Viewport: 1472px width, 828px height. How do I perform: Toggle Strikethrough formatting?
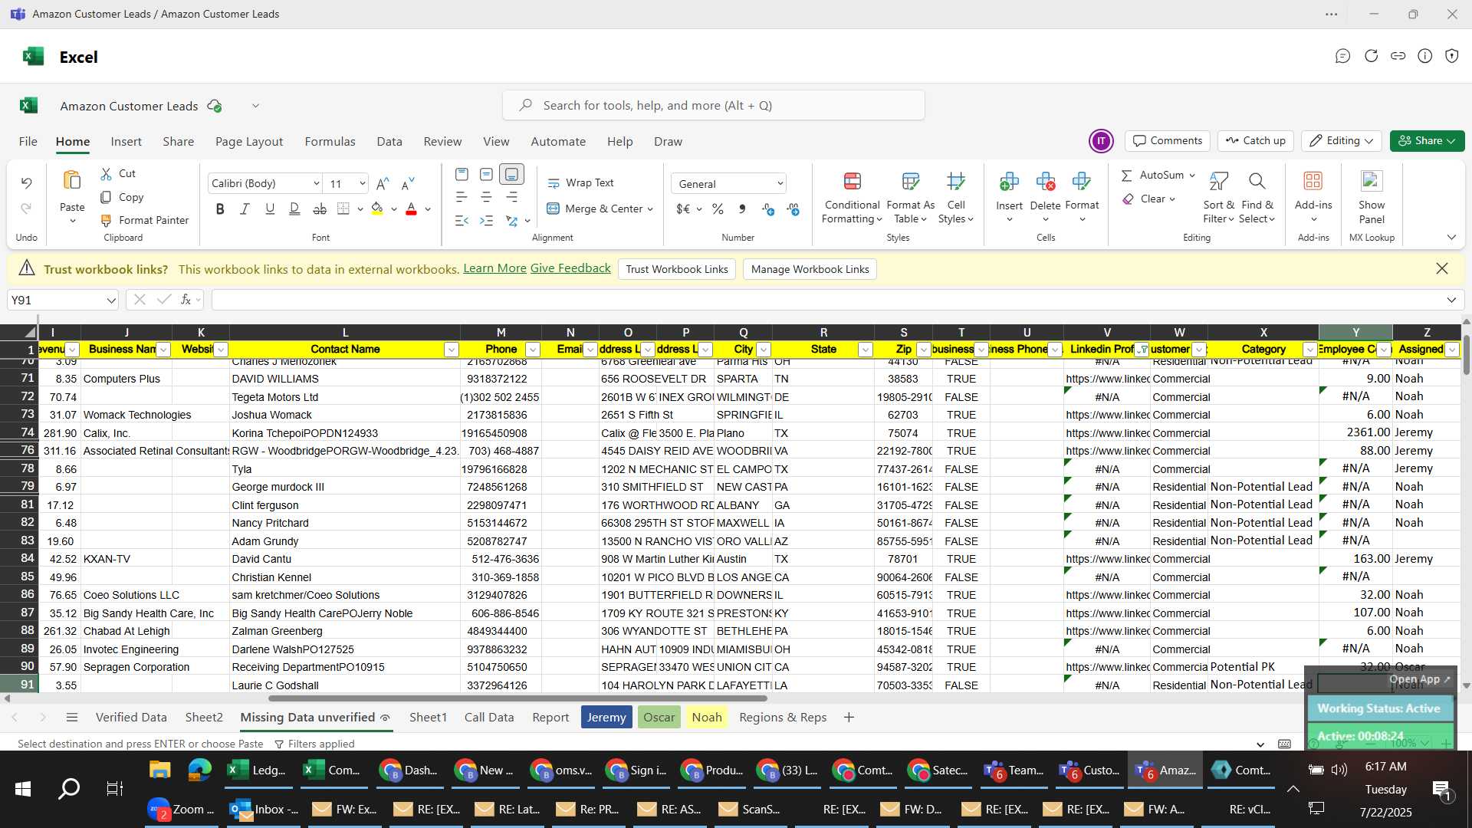[320, 209]
